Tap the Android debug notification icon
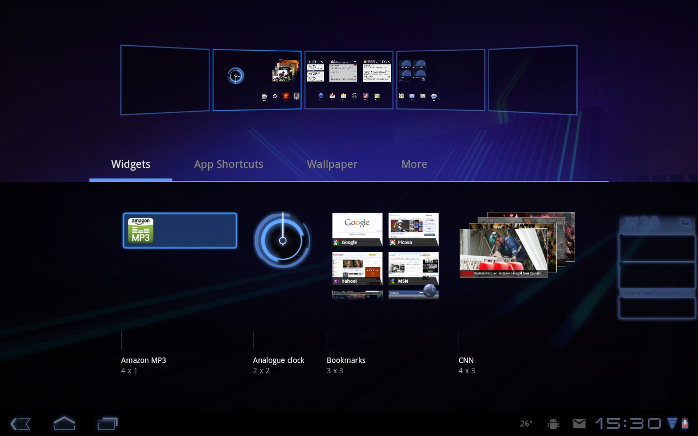This screenshot has width=698, height=436. (553, 423)
